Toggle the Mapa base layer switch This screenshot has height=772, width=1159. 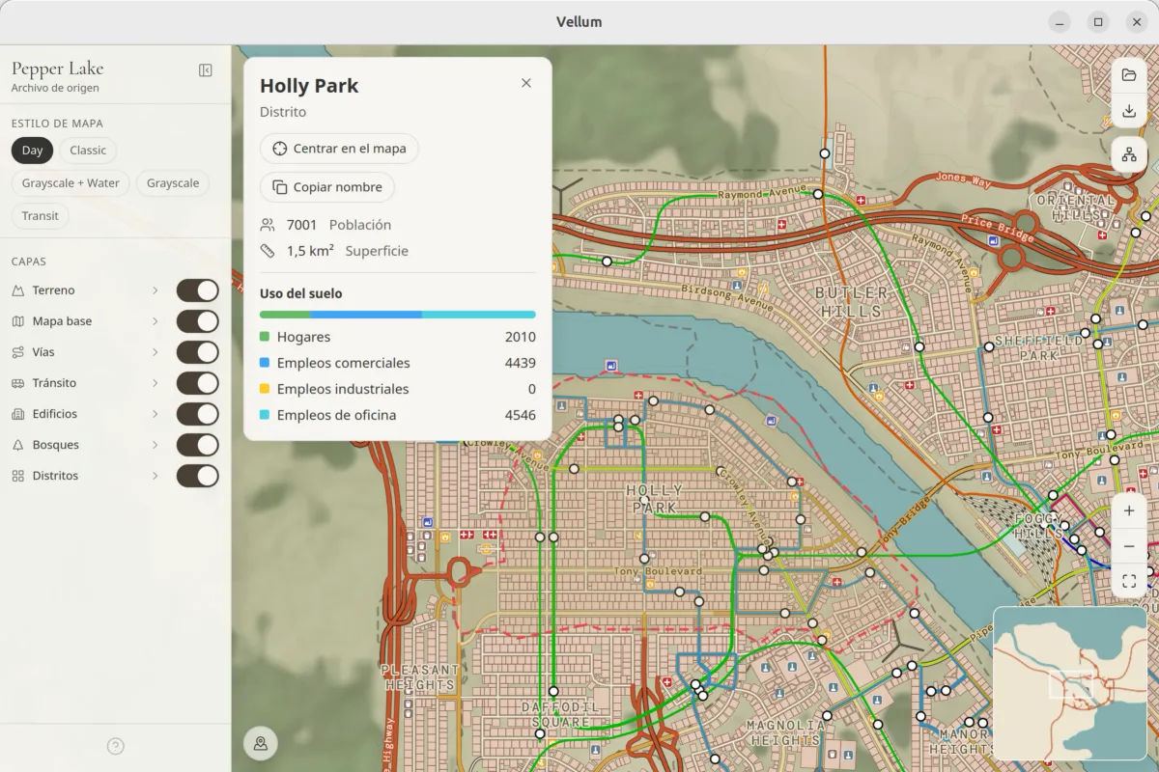pos(197,321)
